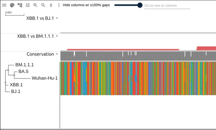The width and height of the screenshot is (216, 130).
Task: Focus the Go to row or column field
Action: [167, 5]
